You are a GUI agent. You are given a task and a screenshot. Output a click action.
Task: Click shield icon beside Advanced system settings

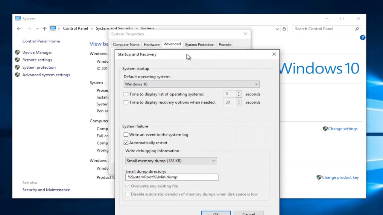click(x=17, y=75)
